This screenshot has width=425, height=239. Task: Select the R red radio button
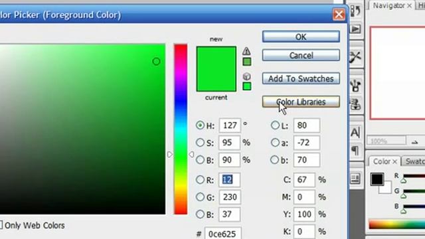[200, 180]
